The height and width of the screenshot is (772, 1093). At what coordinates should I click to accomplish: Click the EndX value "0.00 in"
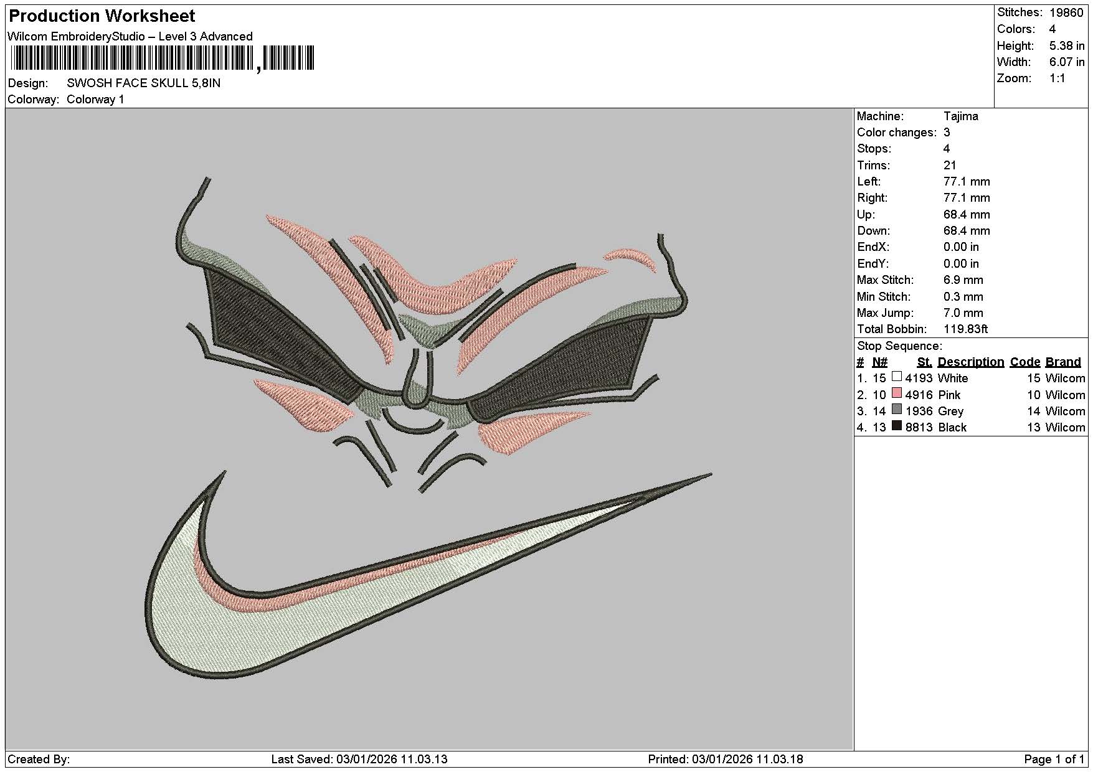961,247
